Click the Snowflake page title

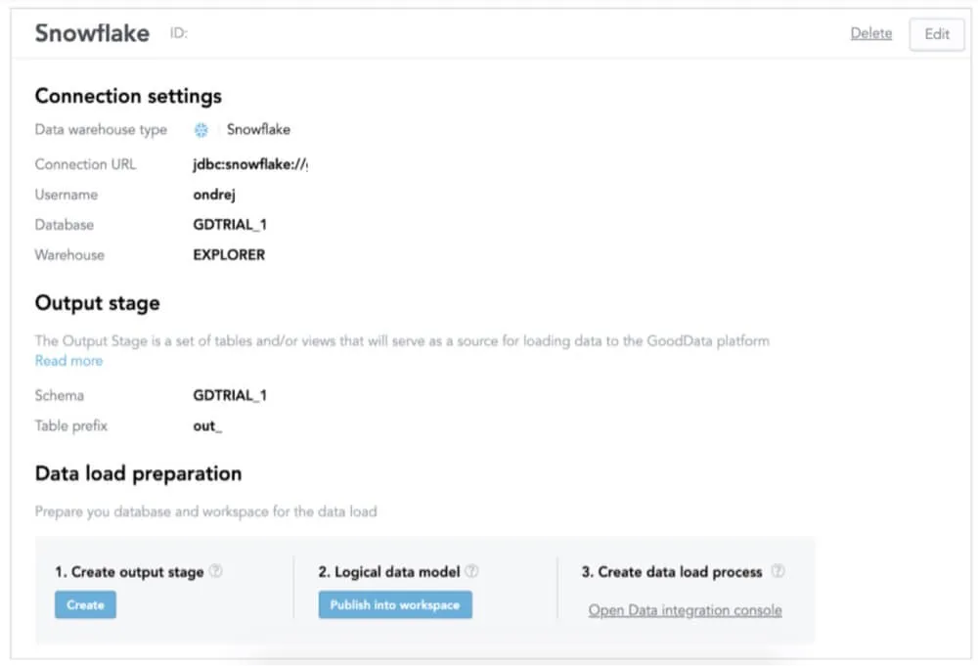92,33
